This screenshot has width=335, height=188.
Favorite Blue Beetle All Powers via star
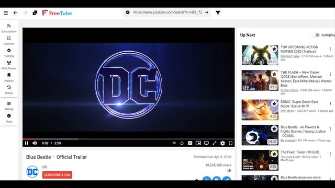pos(274,129)
